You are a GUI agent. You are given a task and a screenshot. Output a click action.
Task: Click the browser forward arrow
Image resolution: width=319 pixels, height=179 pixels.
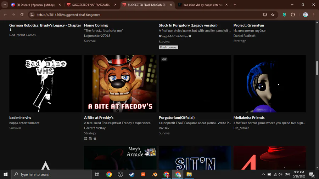pyautogui.click(x=13, y=15)
